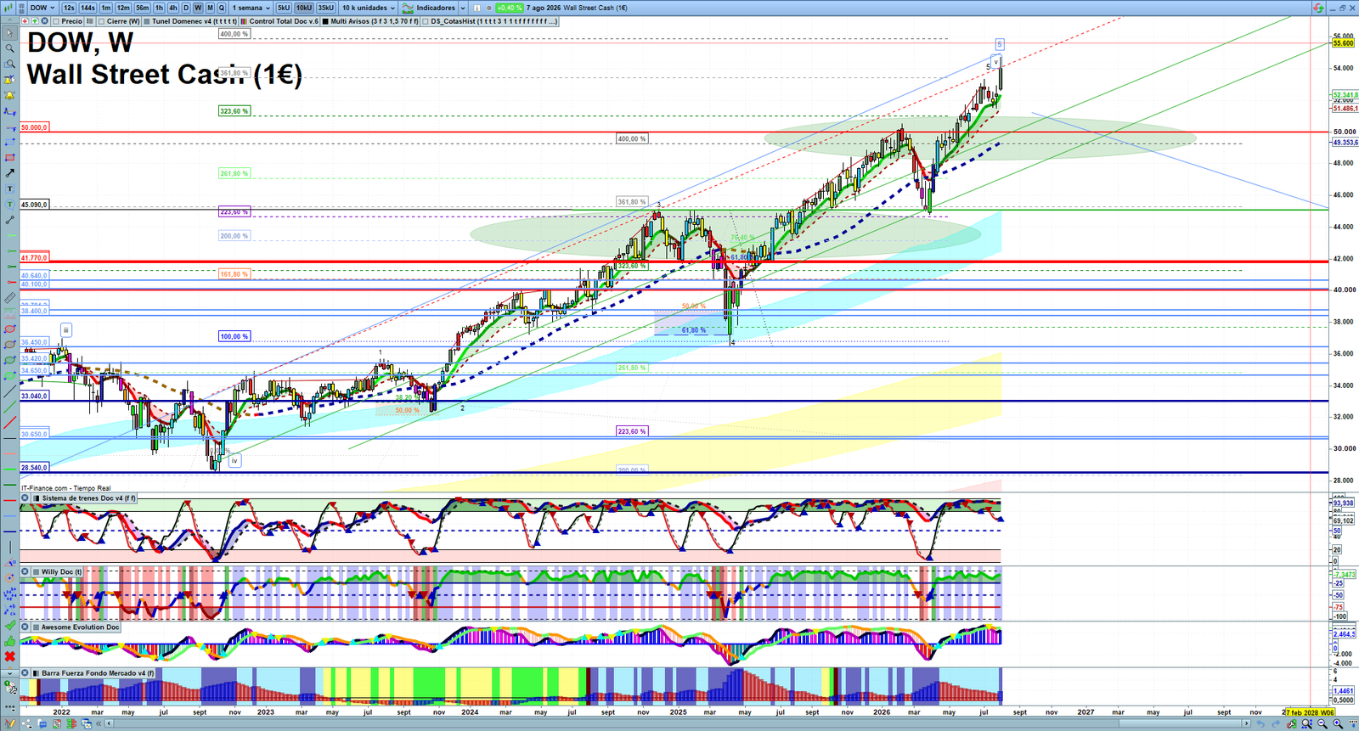Select the 56m timeframe button
The width and height of the screenshot is (1359, 731).
click(x=143, y=8)
